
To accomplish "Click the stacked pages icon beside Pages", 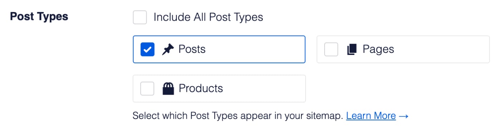I will point(352,50).
